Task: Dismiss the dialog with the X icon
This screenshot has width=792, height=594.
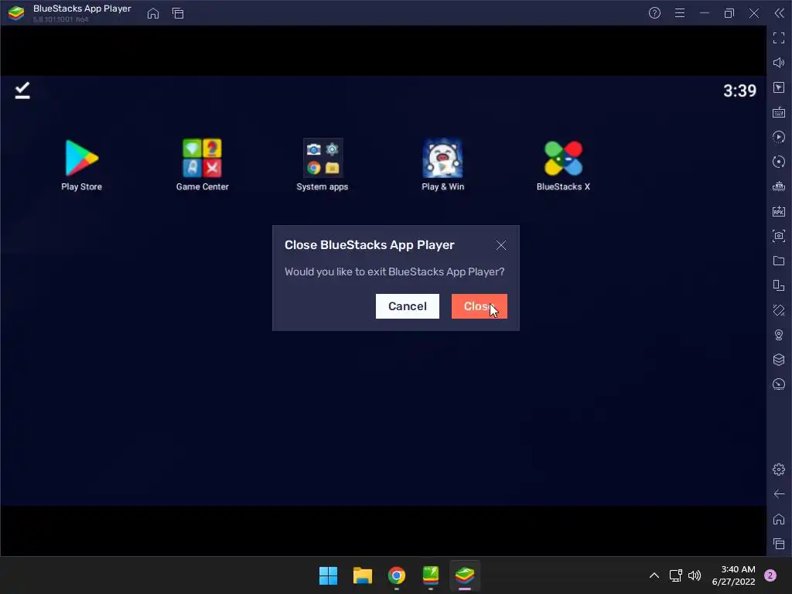Action: 501,245
